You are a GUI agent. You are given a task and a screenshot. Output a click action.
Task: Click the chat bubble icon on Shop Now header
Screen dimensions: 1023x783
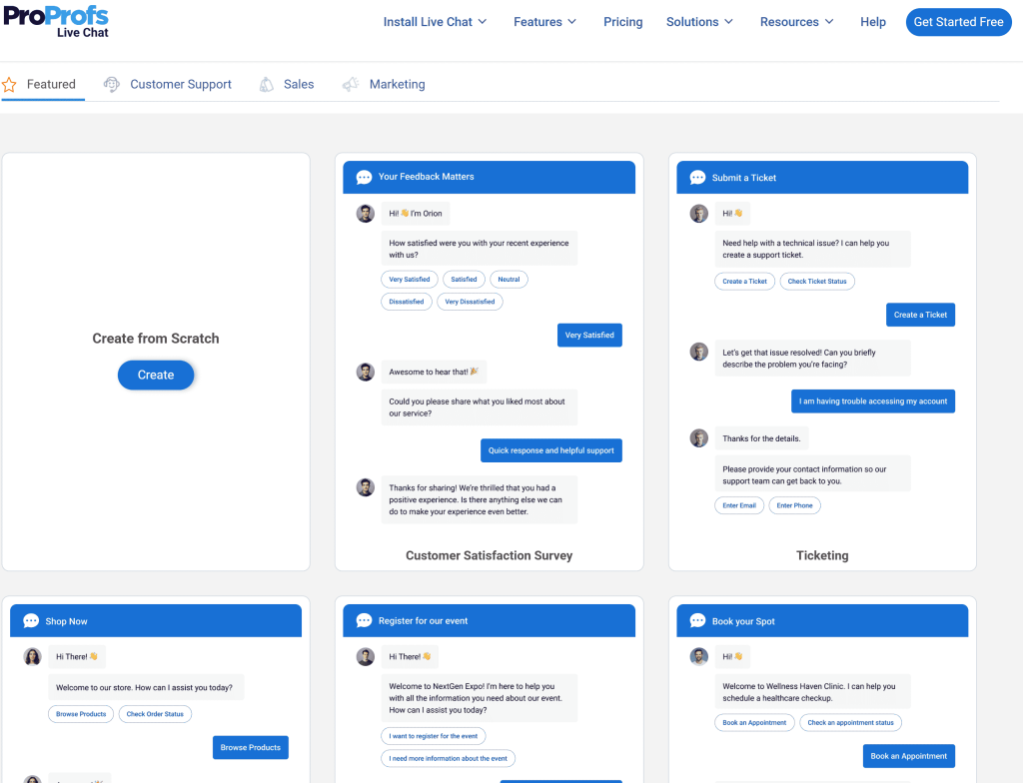(30, 619)
